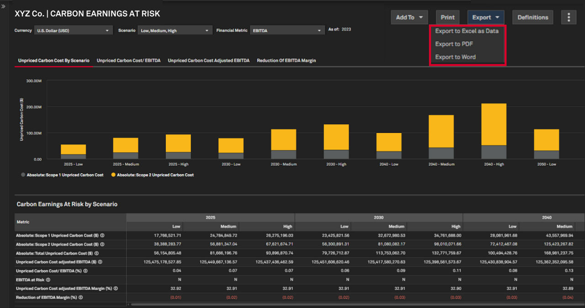Expand the left sidebar chevron icon
The image size is (585, 308).
4,6
